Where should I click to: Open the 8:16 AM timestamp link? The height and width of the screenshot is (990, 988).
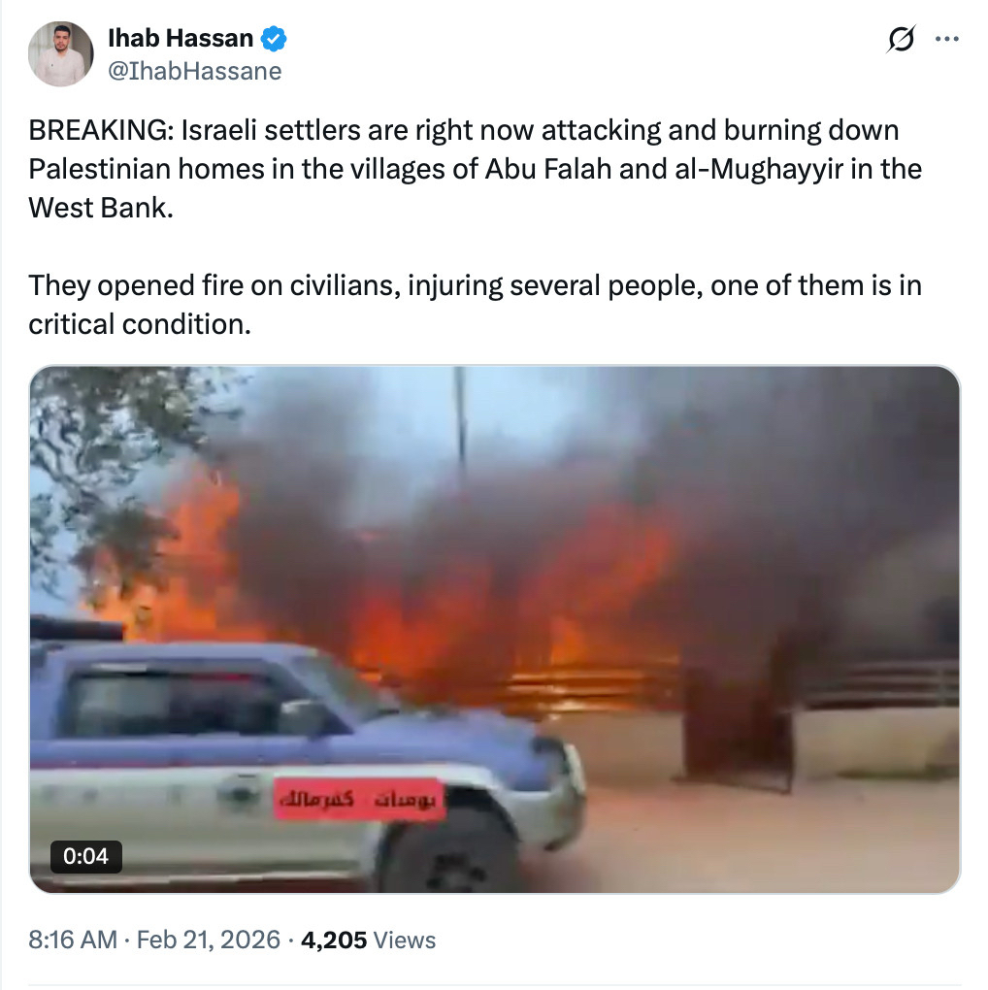73,940
